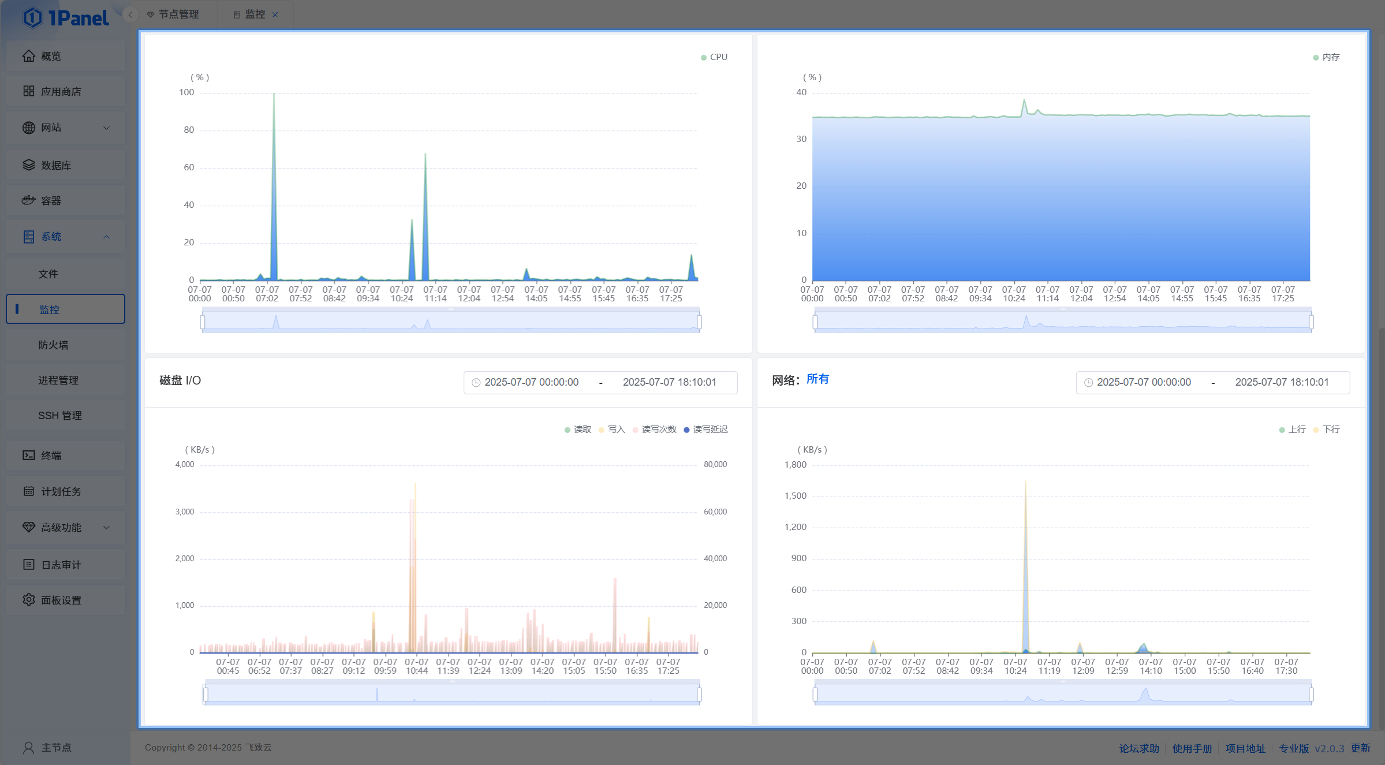Screen dimensions: 1385x765
Task: Toggle the 读写延迟 legend series
Action: point(705,430)
